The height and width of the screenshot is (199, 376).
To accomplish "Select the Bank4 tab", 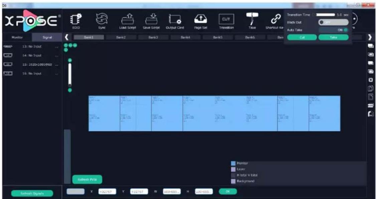I will coord(186,37).
